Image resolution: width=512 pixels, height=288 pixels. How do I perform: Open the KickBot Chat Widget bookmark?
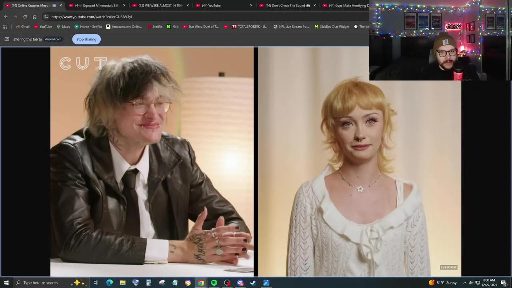[332, 27]
